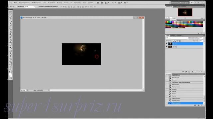Open the layer fill slider arrow

tap(203, 41)
